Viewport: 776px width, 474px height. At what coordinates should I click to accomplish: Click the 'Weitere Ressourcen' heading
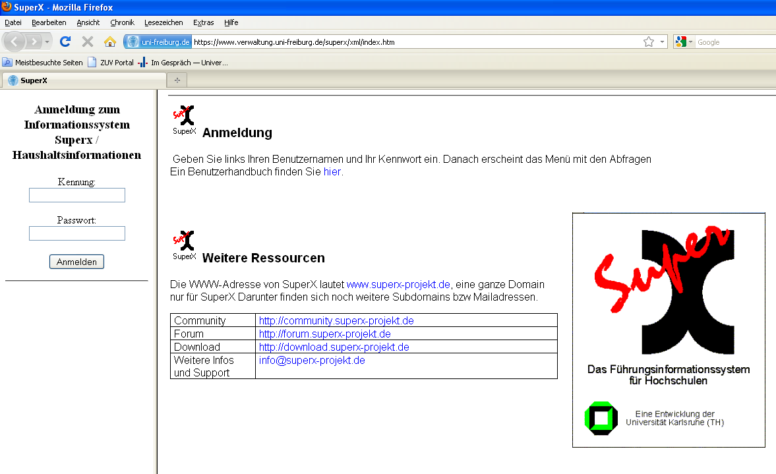pos(264,258)
